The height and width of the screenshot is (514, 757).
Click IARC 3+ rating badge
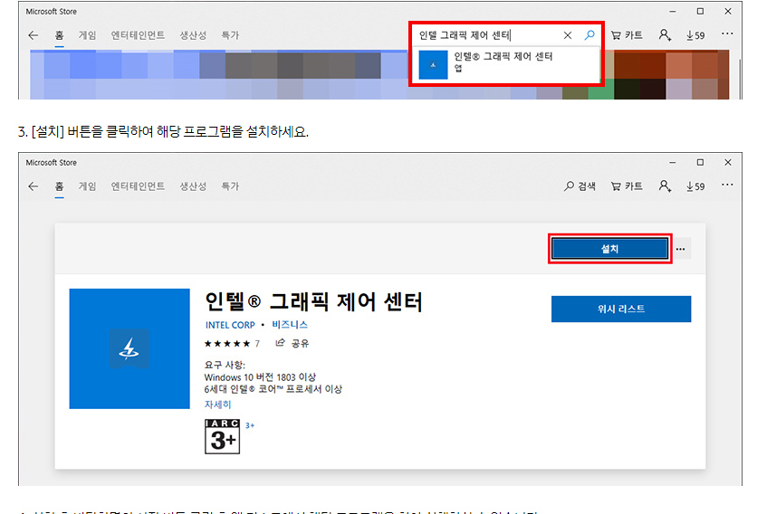coord(222,436)
